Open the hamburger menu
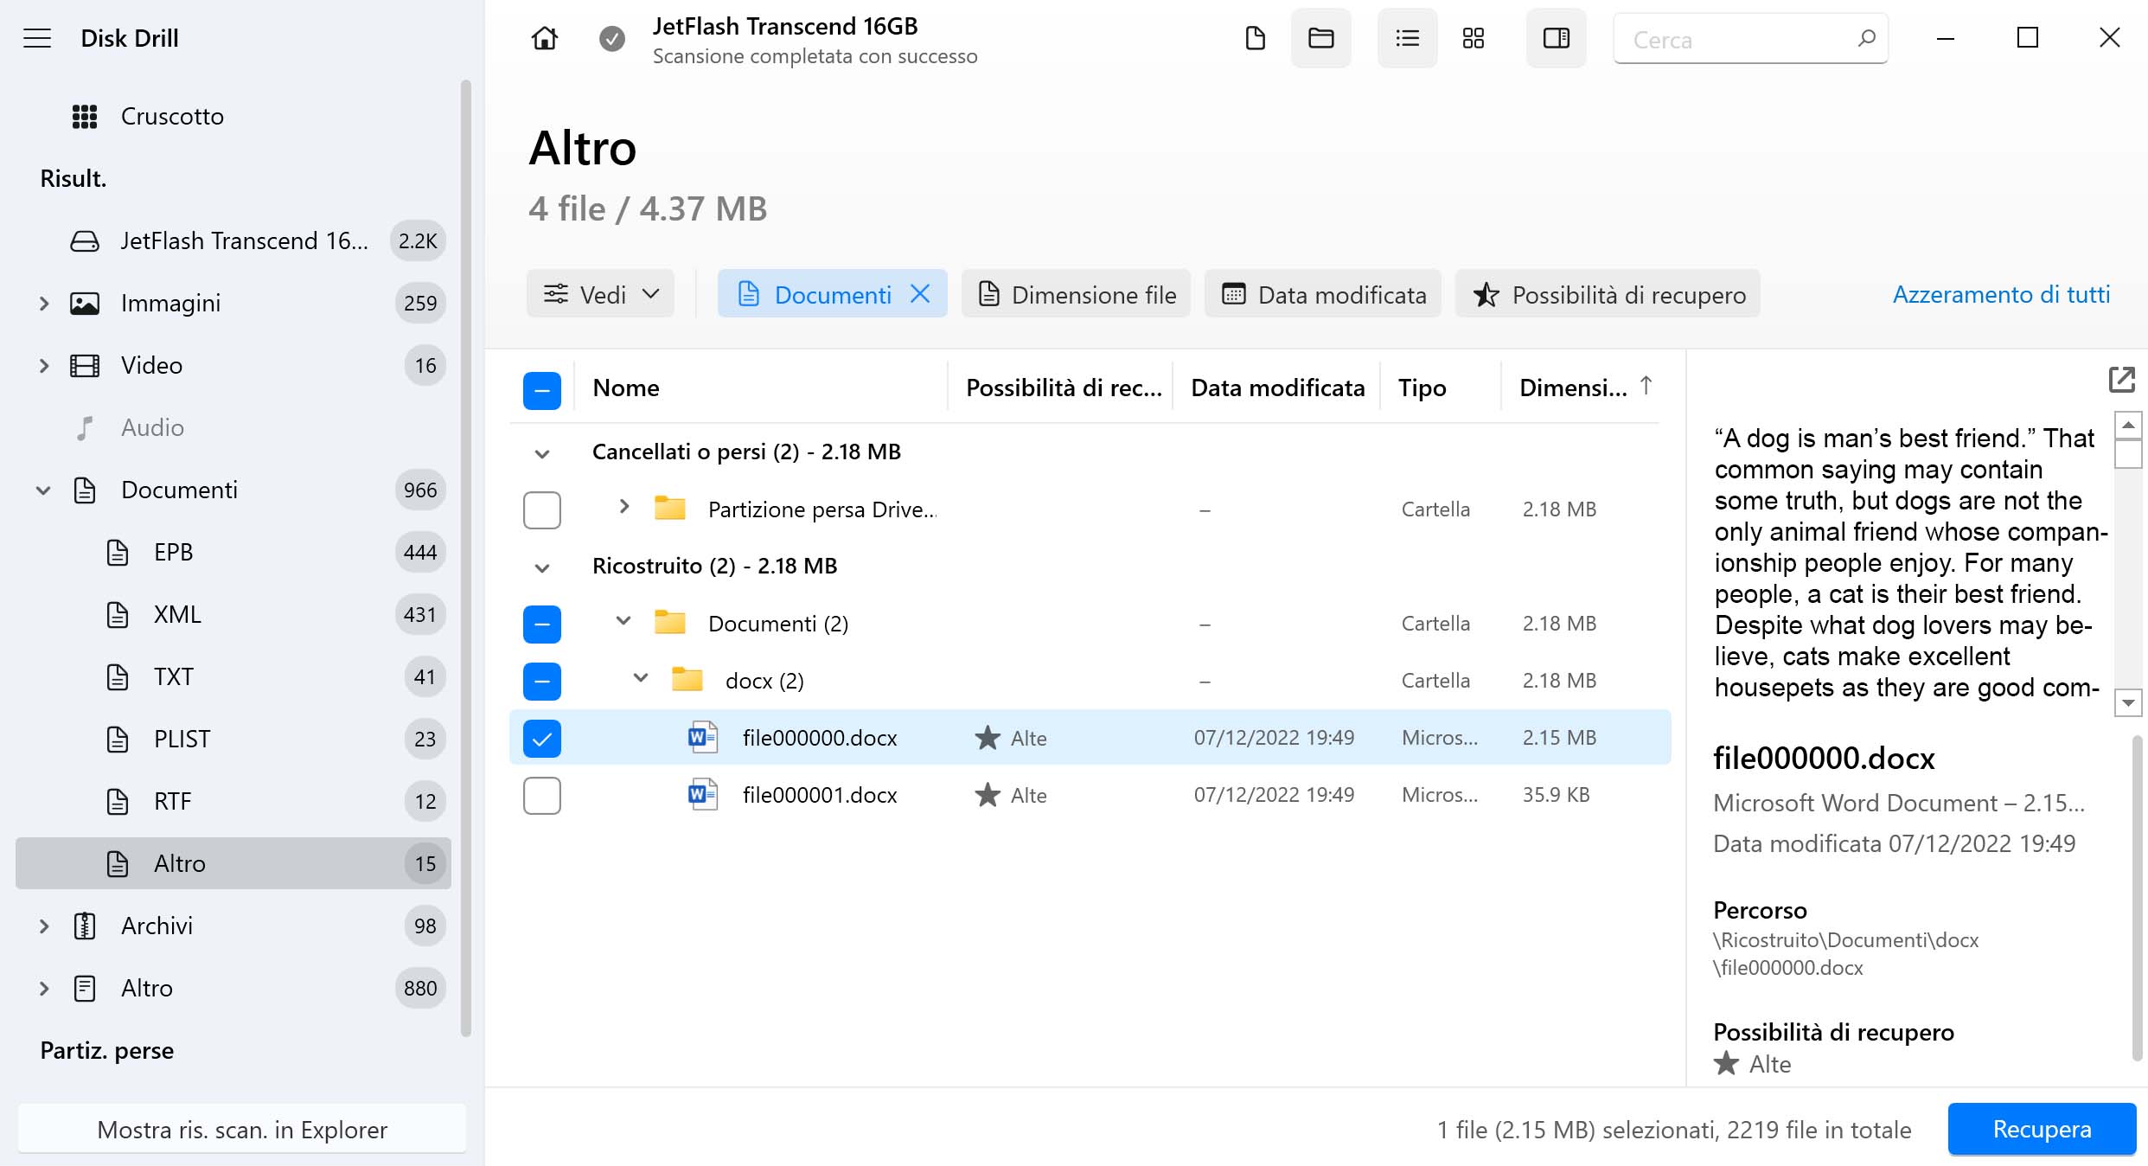The height and width of the screenshot is (1166, 2148). 37,38
